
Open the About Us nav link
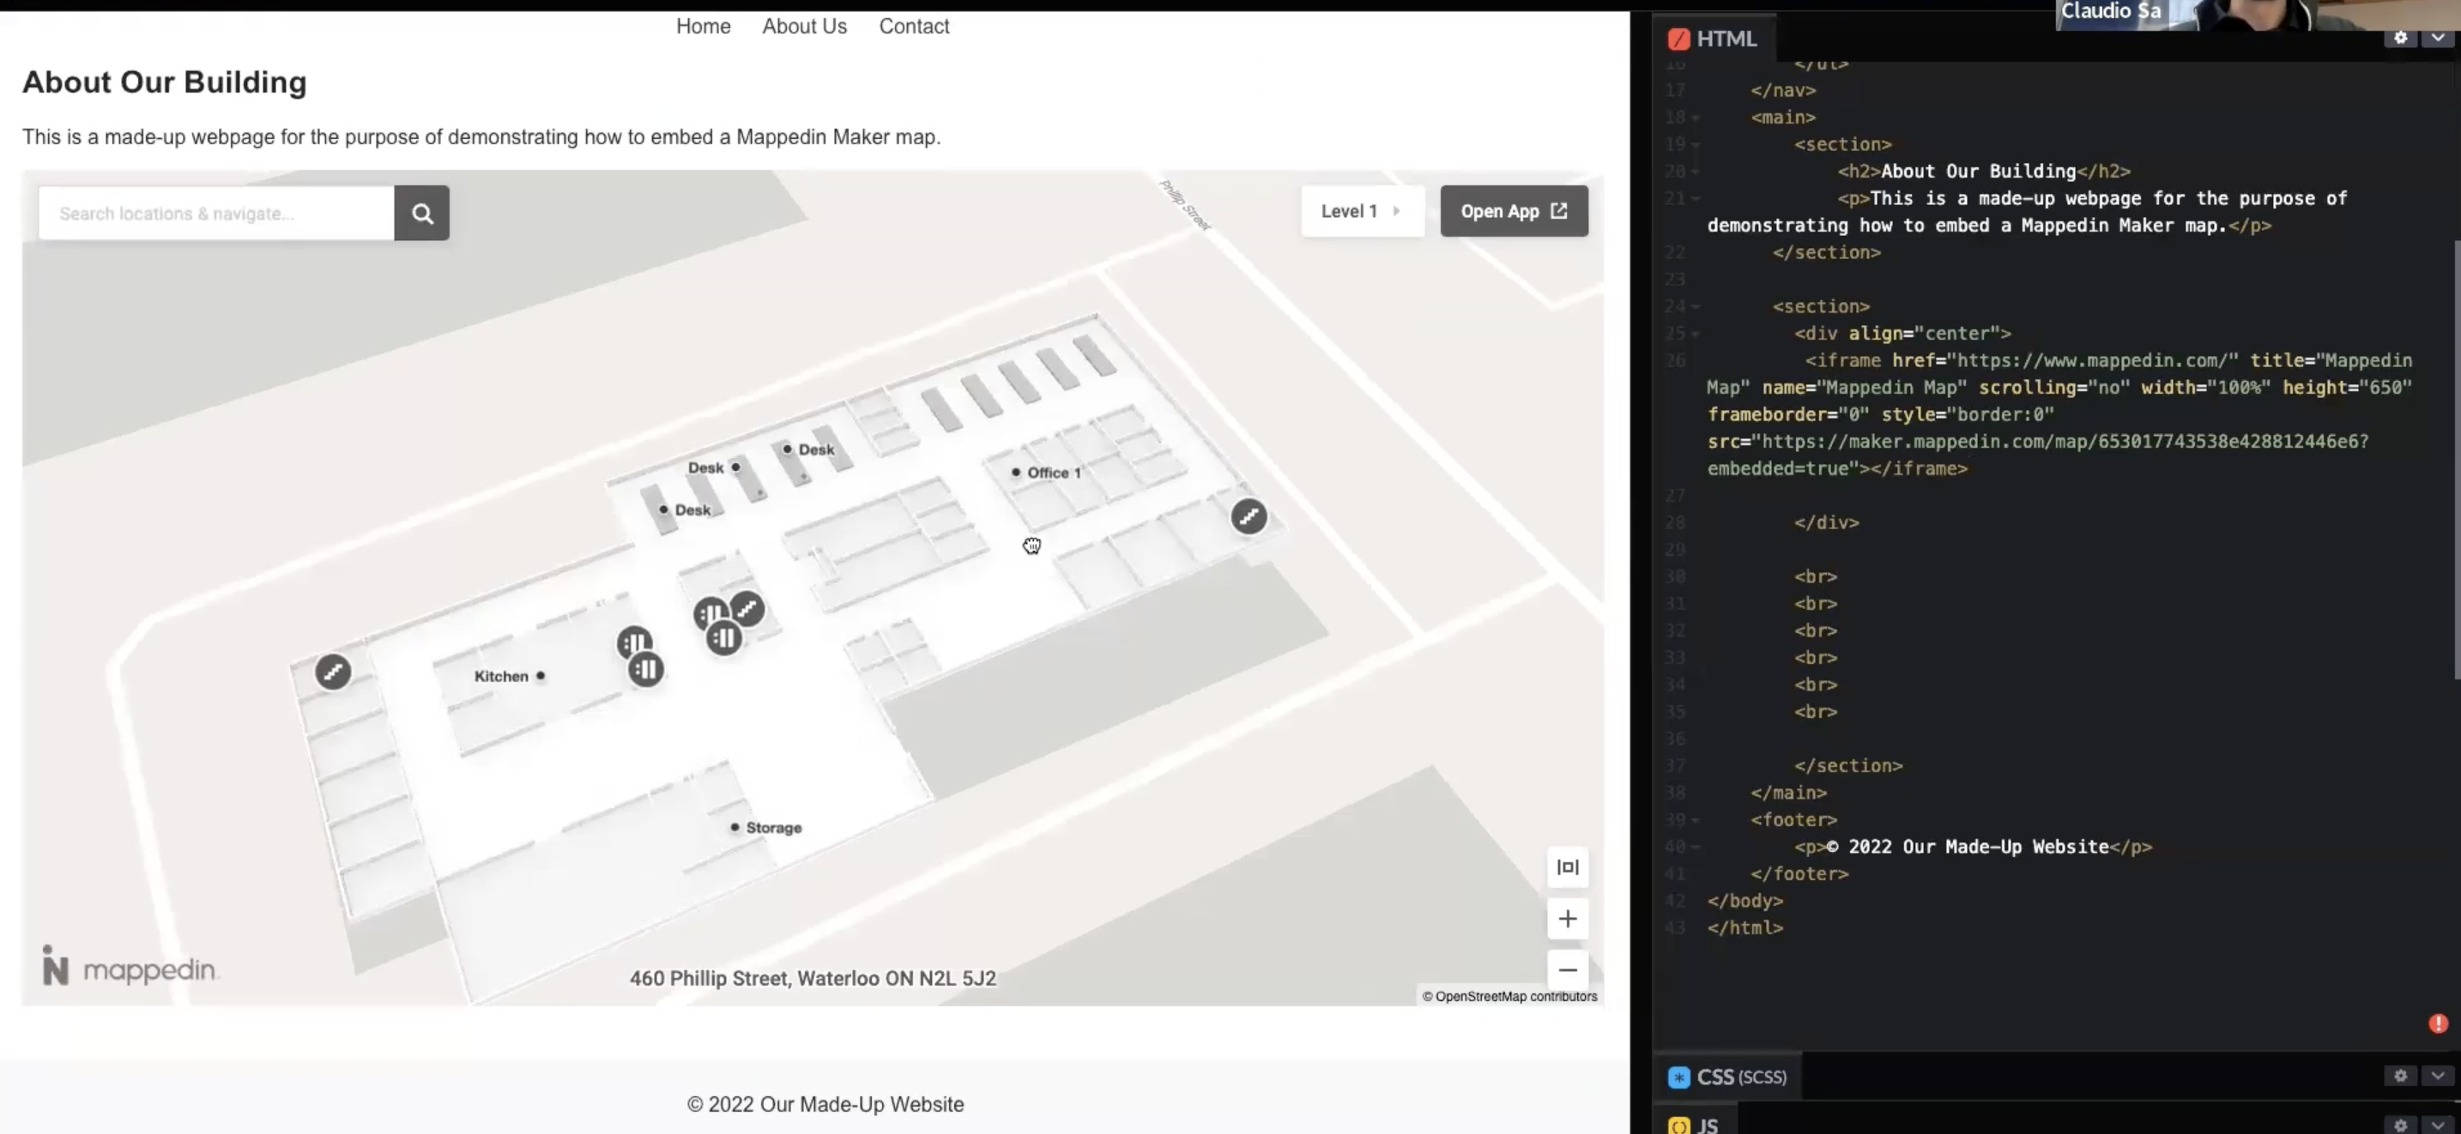pos(803,27)
